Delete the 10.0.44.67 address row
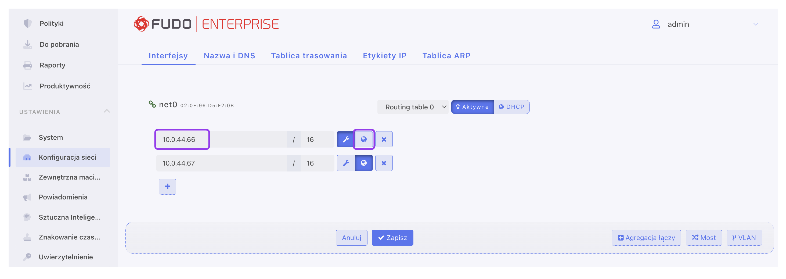Viewport: 786px width, 279px height. 384,163
